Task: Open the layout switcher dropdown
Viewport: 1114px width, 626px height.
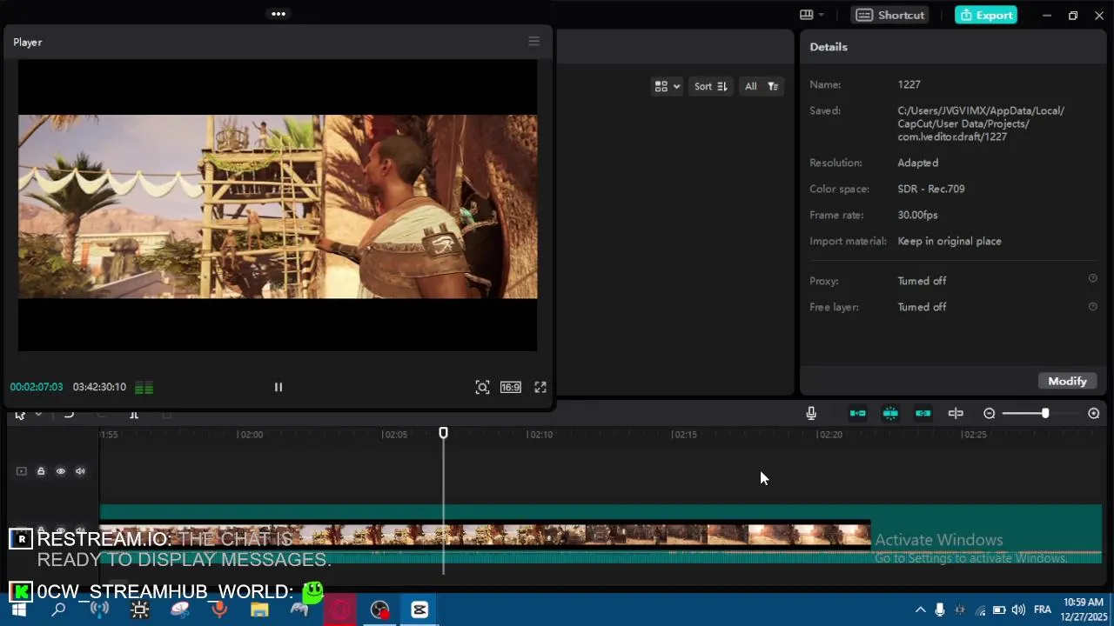Action: pos(812,15)
